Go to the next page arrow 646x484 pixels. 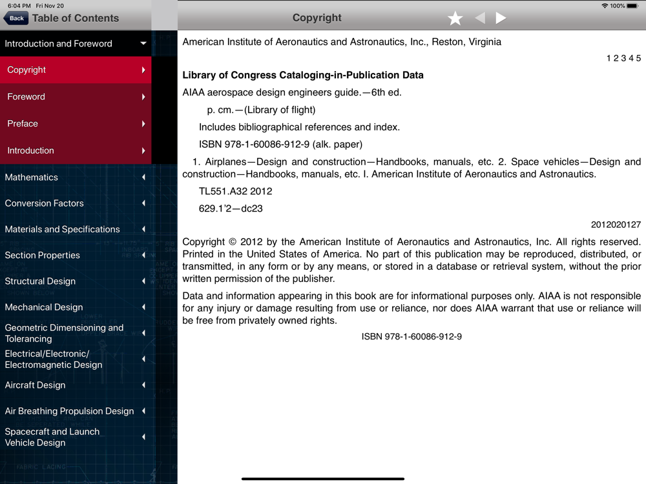(x=501, y=18)
